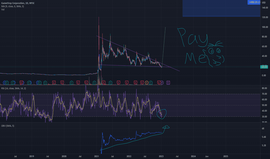Select the Vol indicator legend
This screenshot has width=270, height=159.
pos(3,10)
